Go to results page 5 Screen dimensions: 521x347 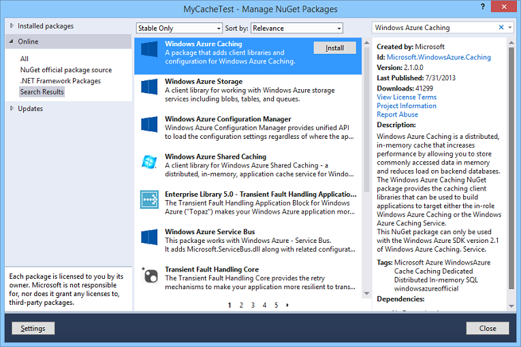[276, 305]
